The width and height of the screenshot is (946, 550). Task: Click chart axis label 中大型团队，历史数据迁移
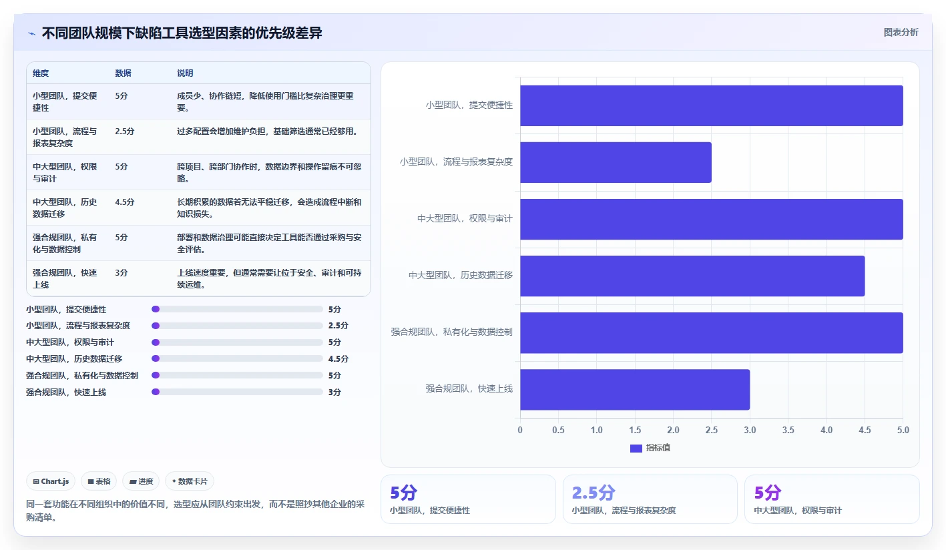[461, 275]
